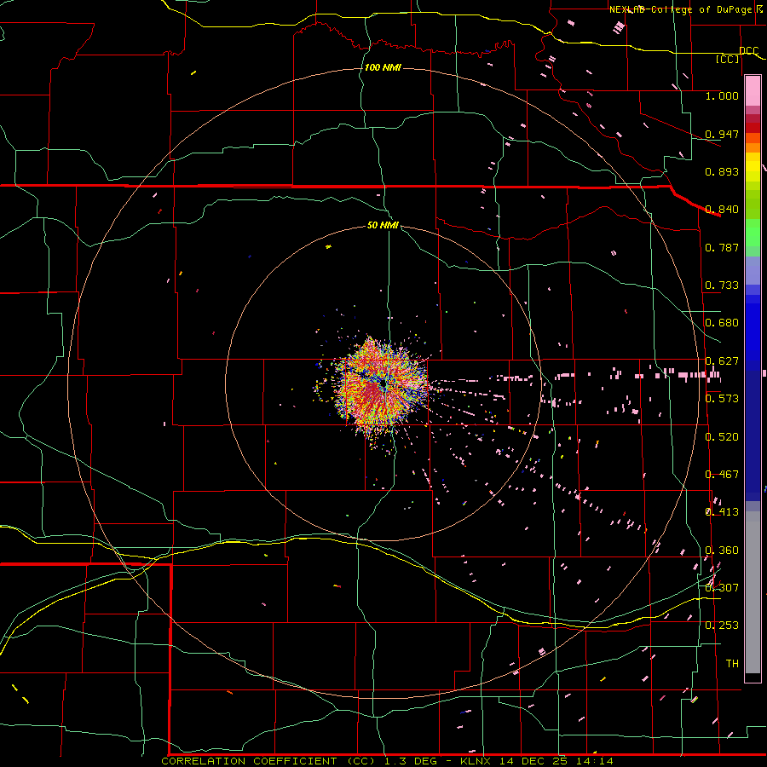The height and width of the screenshot is (767, 767).
Task: Pick the light pink top color bar segment
Action: pos(753,91)
